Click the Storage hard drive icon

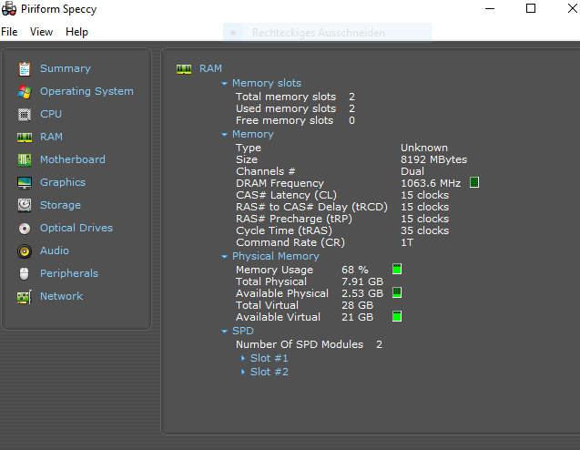25,205
